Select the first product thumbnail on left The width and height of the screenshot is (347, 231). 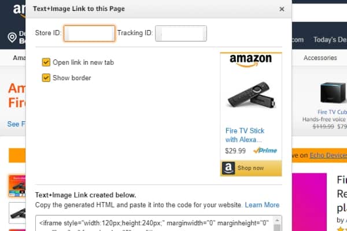[17, 186]
